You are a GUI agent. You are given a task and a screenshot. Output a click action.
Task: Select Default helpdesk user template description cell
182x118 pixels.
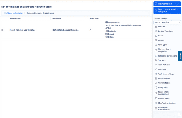66,30
